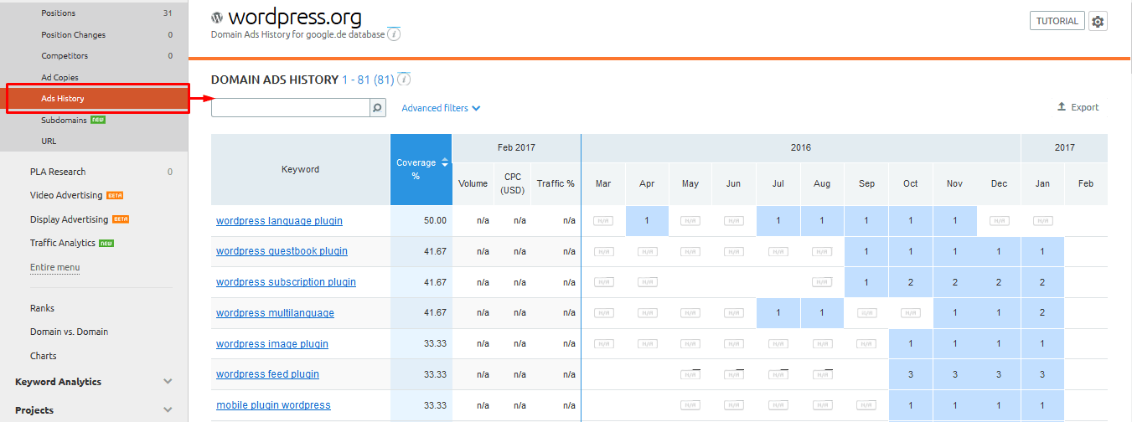Open Display Advertising report
This screenshot has width=1132, height=422.
pos(69,219)
